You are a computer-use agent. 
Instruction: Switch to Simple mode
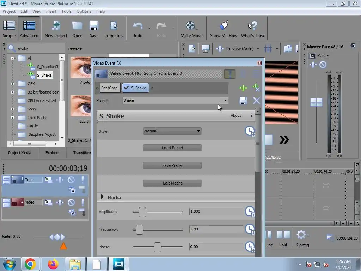(9, 29)
